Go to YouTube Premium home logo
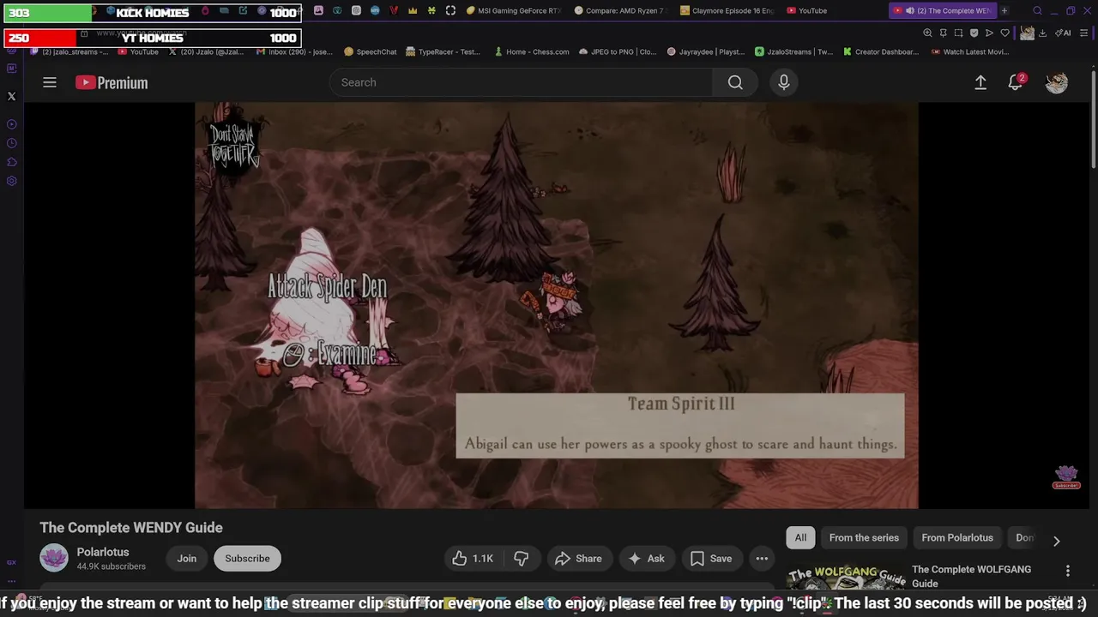1098x617 pixels. point(112,82)
